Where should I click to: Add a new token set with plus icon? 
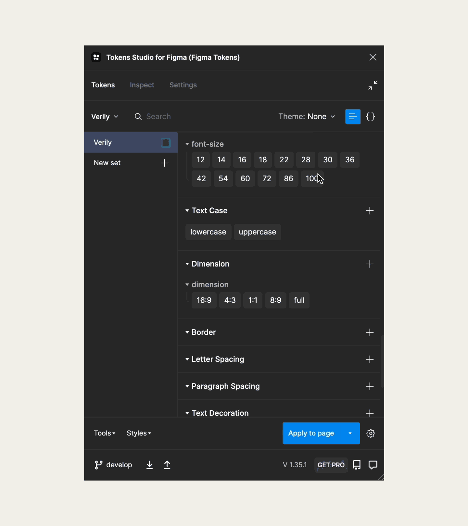click(x=165, y=163)
